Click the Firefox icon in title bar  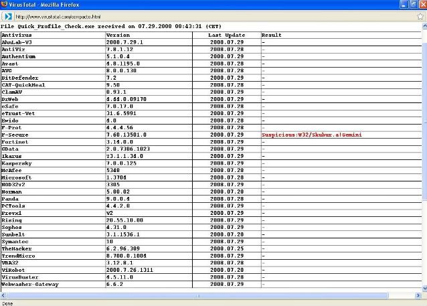pos(4,4)
